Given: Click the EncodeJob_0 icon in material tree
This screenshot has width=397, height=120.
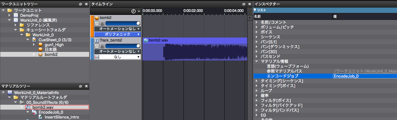Looking at the screenshot, I should pos(34,112).
